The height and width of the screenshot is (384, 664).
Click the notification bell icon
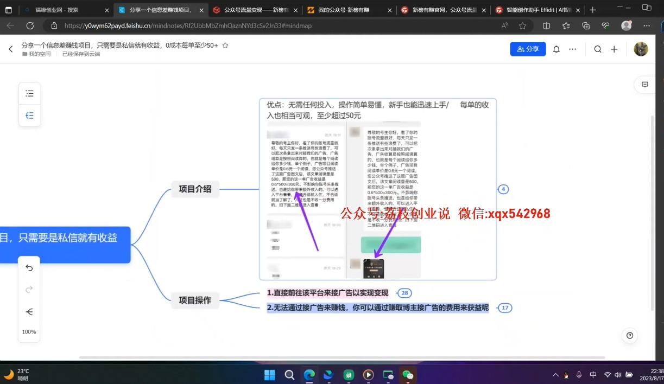tap(557, 49)
